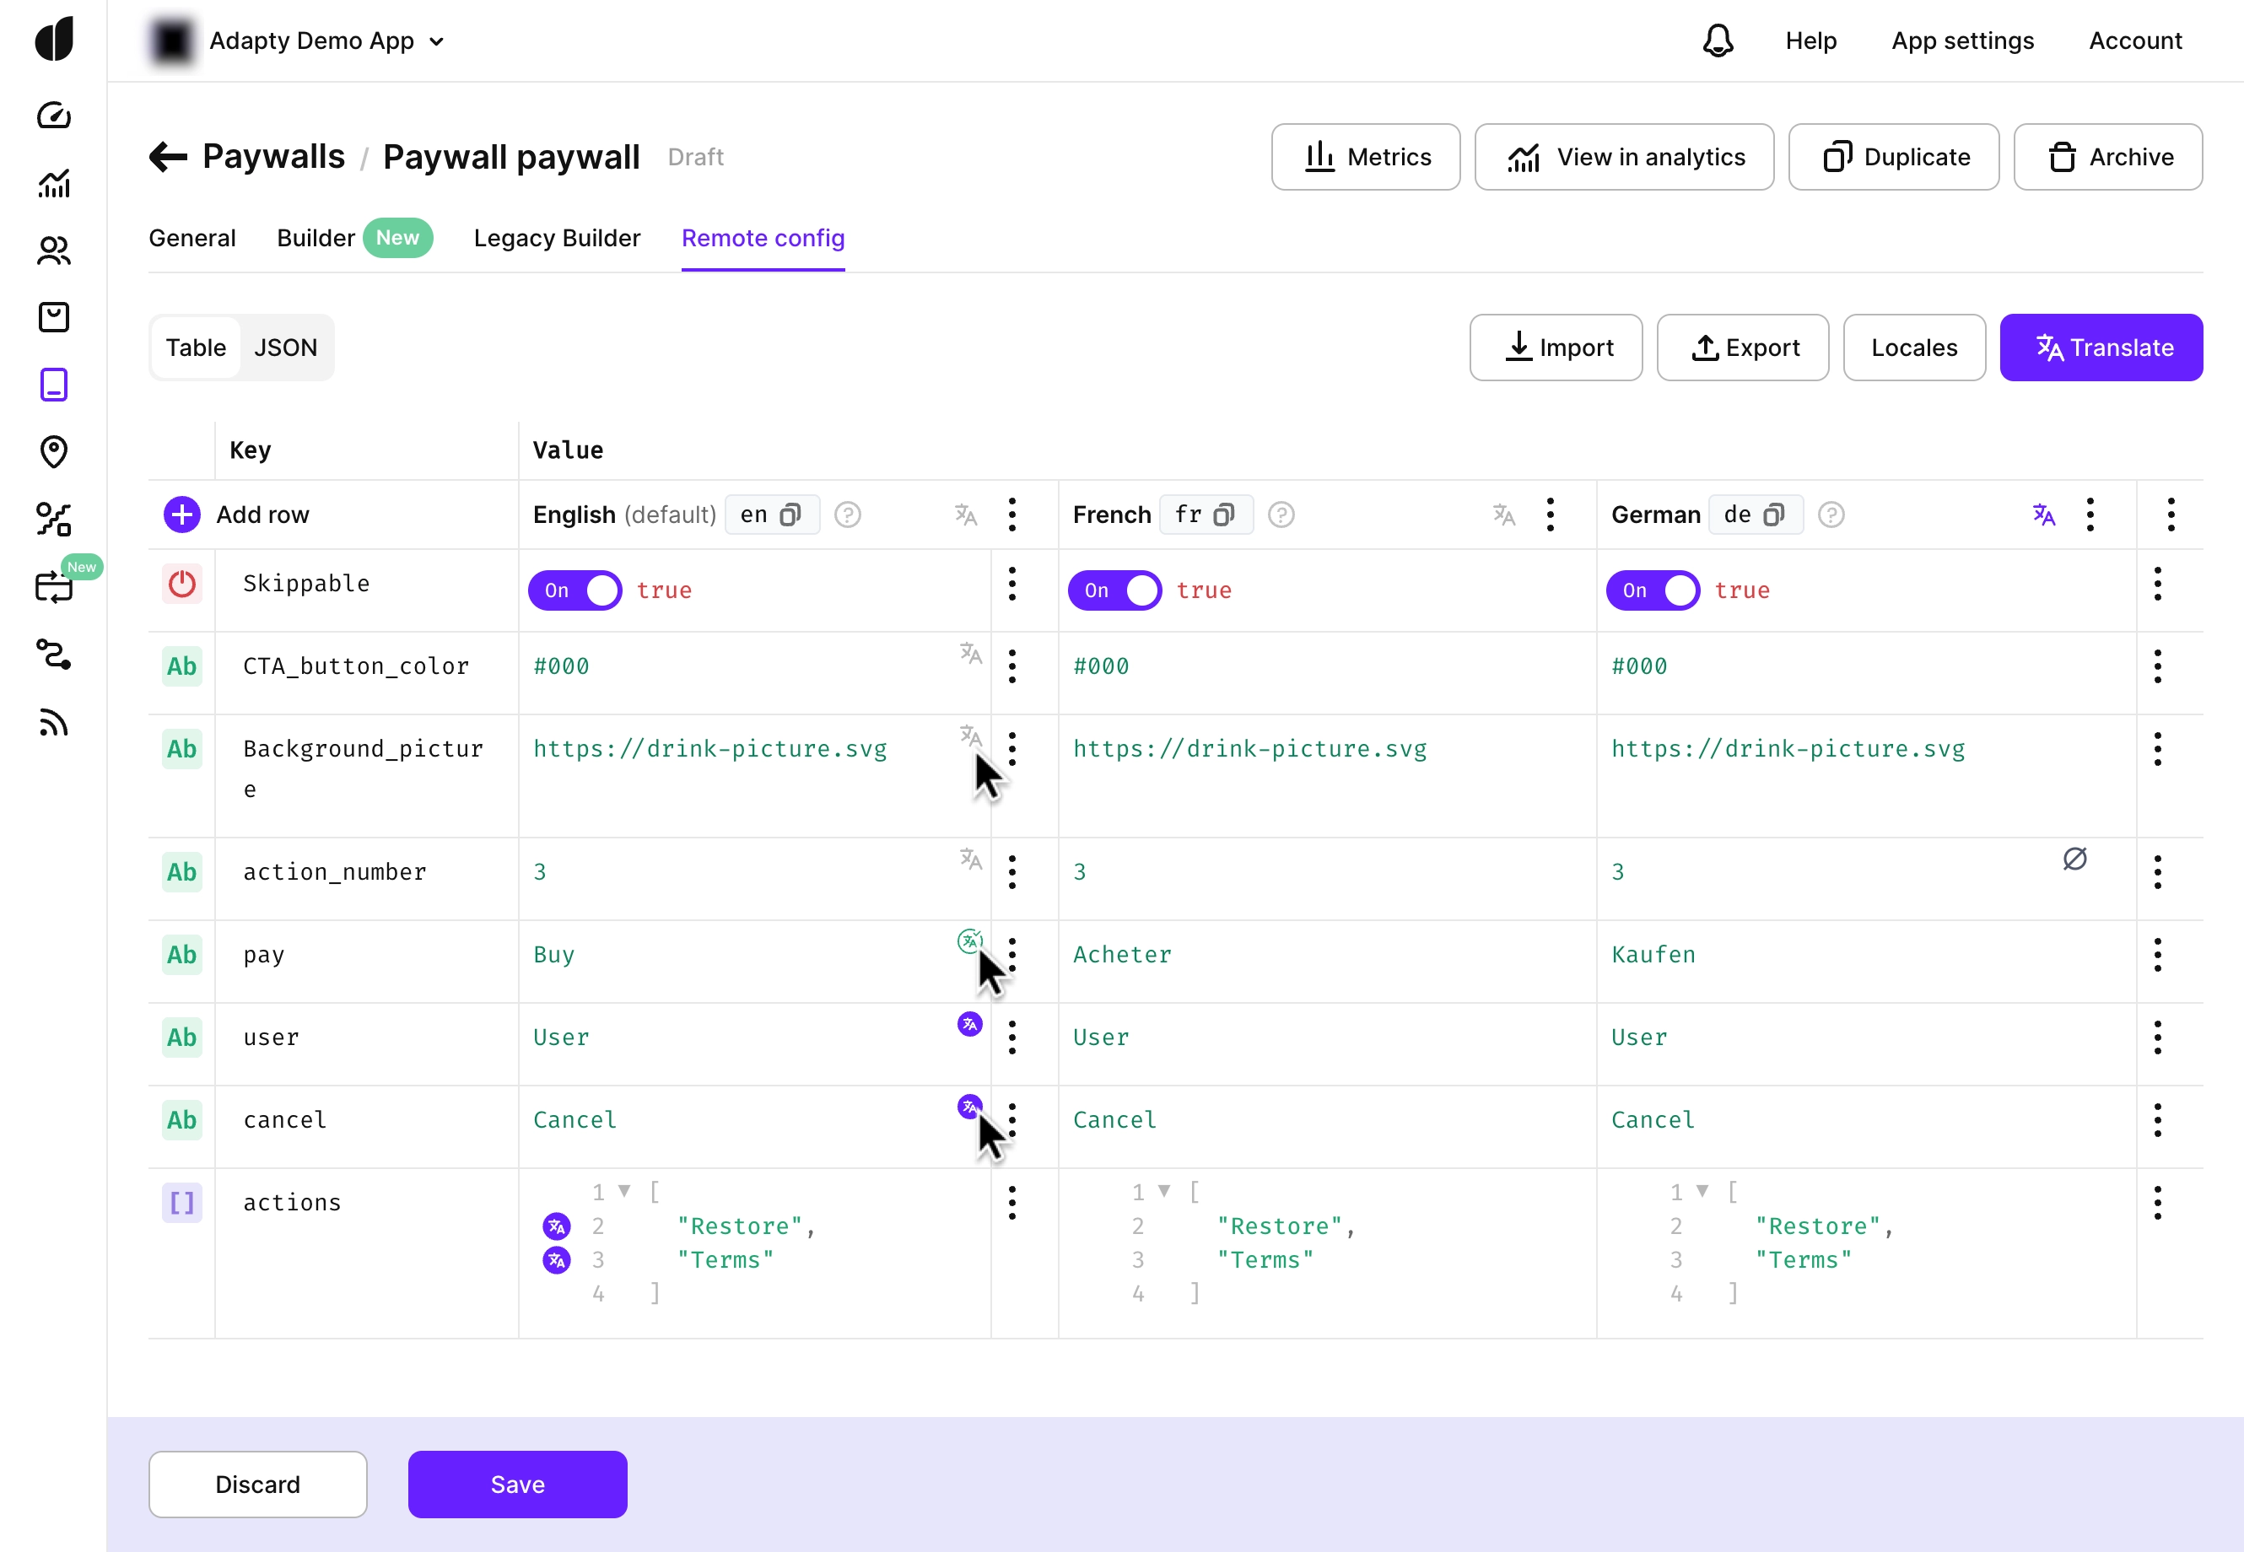Viewport: 2244px width, 1552px height.
Task: Click the crossed-circle icon in German action_number
Action: (2074, 859)
